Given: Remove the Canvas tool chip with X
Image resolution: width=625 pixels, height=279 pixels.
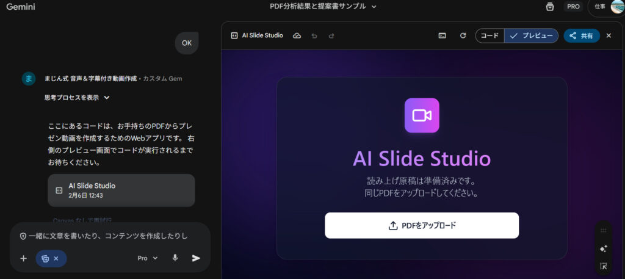Looking at the screenshot, I should coord(56,258).
